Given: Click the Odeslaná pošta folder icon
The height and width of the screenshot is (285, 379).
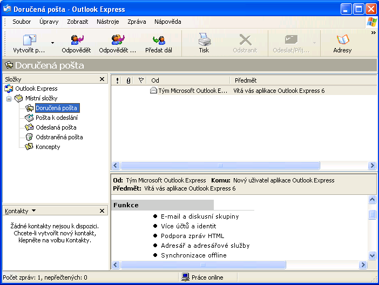Looking at the screenshot, I should [x=29, y=127].
